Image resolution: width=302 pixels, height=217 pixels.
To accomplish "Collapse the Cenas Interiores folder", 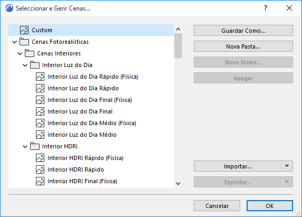I will point(20,53).
